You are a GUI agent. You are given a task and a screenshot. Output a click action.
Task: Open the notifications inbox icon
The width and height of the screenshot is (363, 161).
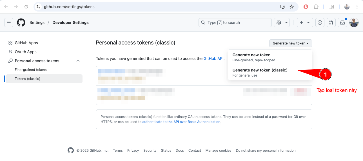click(342, 23)
